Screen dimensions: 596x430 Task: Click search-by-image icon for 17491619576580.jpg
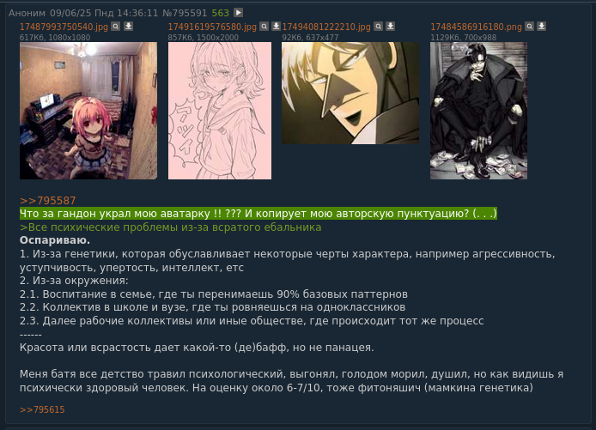pyautogui.click(x=264, y=27)
